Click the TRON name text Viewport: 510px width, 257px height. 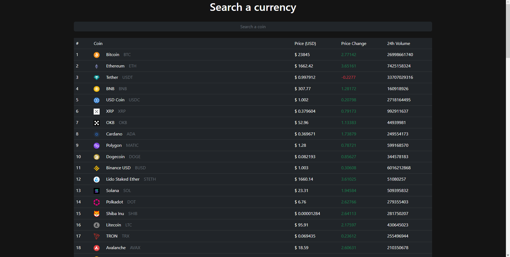pyautogui.click(x=112, y=236)
